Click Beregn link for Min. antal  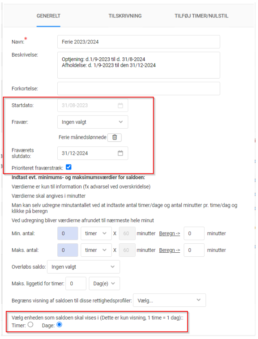[169, 234]
